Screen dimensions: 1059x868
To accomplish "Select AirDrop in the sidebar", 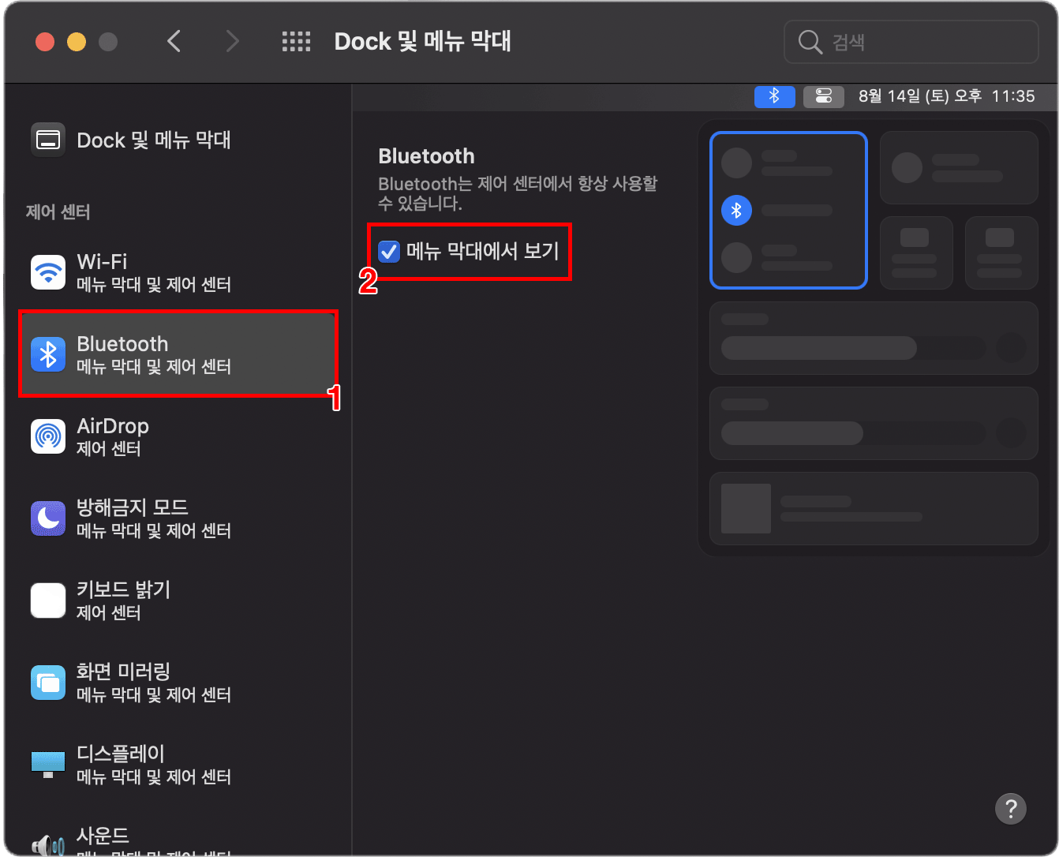I will pyautogui.click(x=178, y=436).
